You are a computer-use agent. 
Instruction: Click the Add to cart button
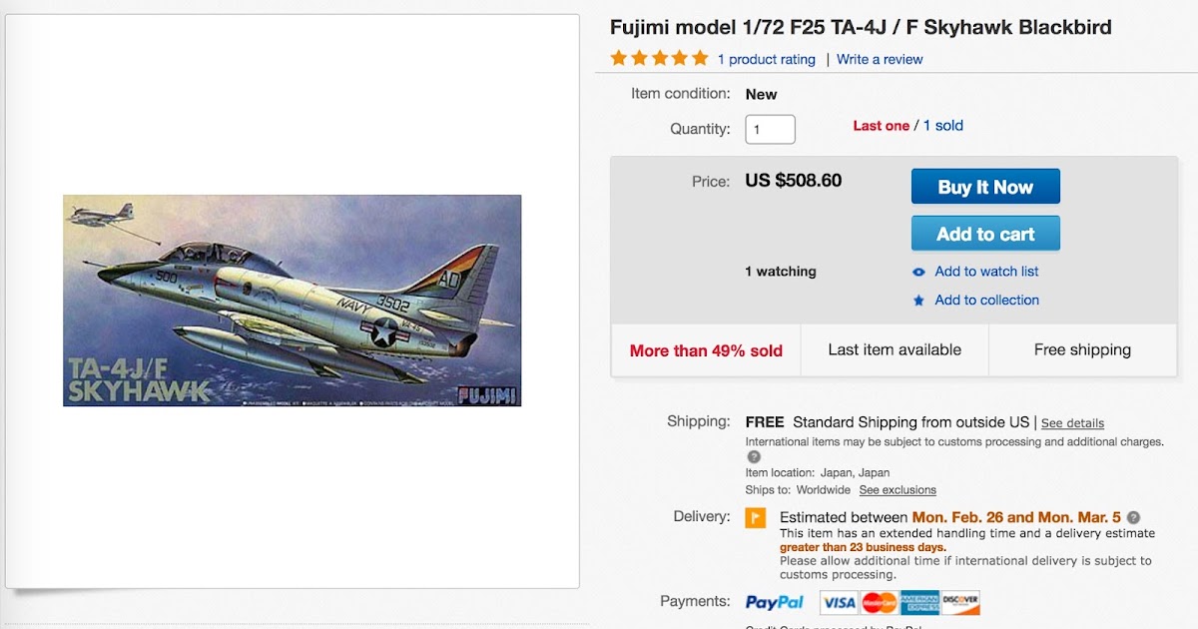[x=985, y=233]
